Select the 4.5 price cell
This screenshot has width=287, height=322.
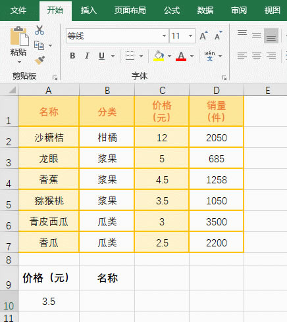pos(162,179)
